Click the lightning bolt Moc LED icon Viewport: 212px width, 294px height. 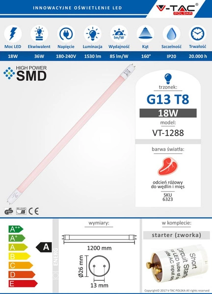[13, 34]
